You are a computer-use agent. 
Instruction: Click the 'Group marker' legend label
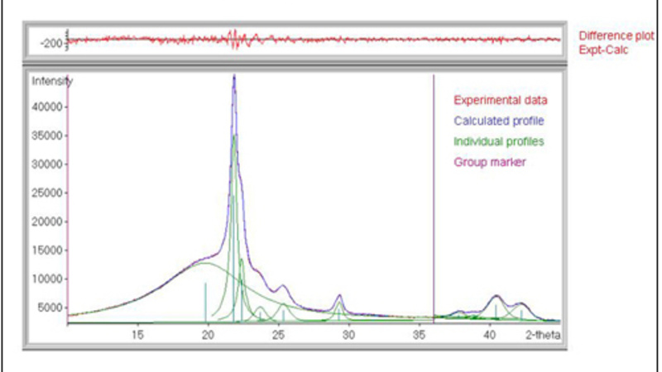point(490,162)
